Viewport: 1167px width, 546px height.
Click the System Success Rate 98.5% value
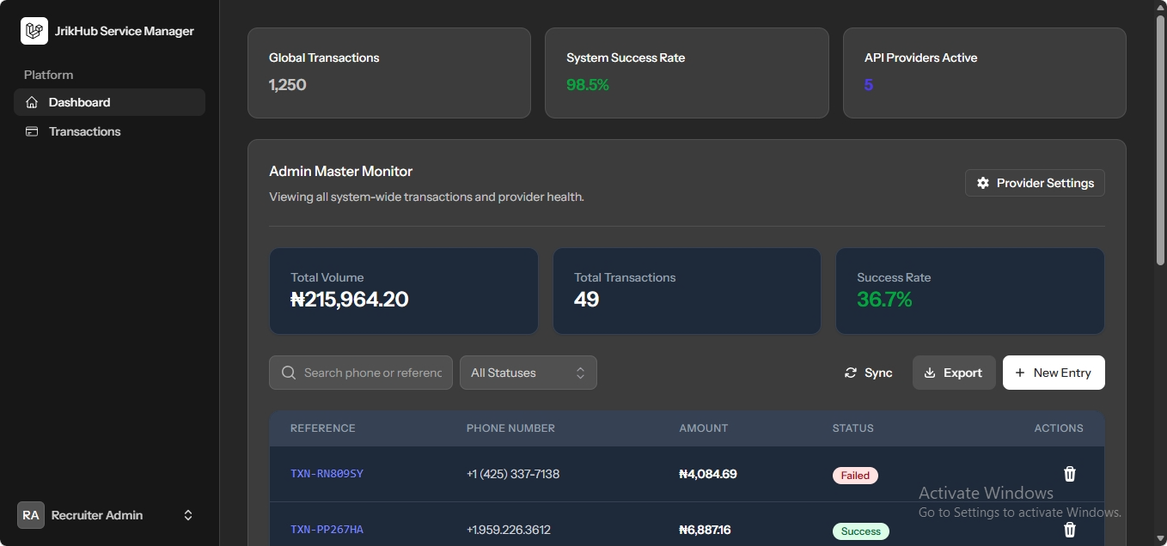click(588, 85)
